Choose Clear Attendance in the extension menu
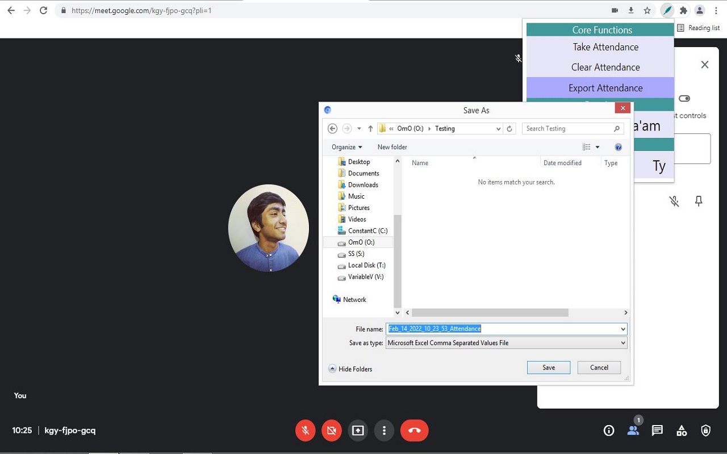Image resolution: width=727 pixels, height=454 pixels. [x=605, y=67]
